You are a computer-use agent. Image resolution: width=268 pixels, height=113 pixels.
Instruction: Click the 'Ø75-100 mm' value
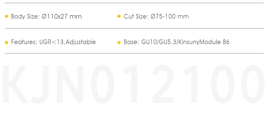point(170,17)
